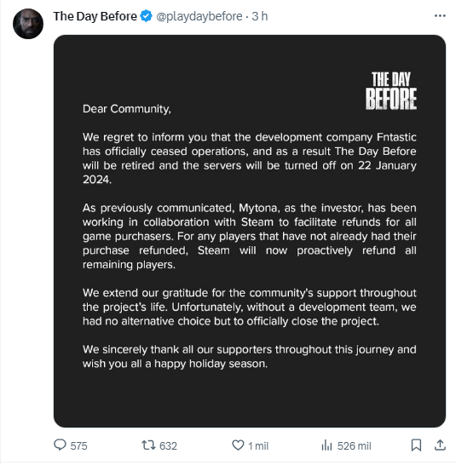View analytics via the bar chart icon
Screen dimensions: 456x465
click(x=326, y=445)
